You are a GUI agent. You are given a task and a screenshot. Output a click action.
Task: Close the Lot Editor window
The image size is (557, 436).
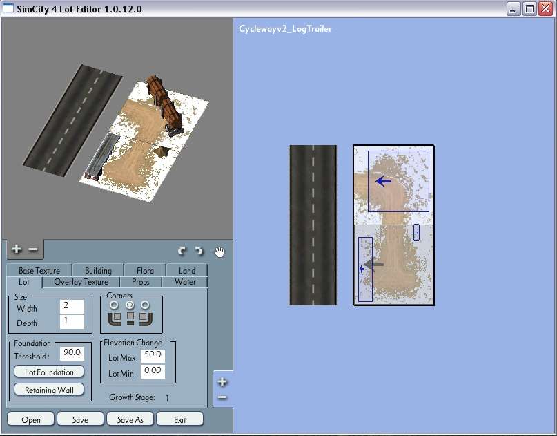546,8
